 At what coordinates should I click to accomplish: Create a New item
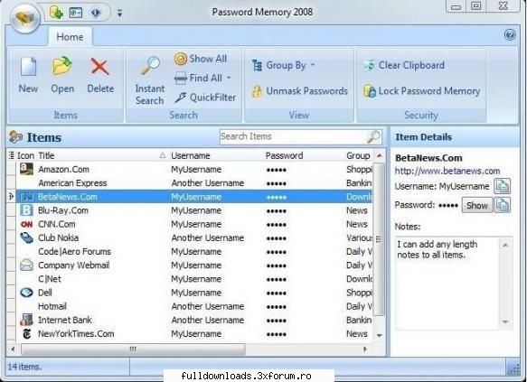28,76
